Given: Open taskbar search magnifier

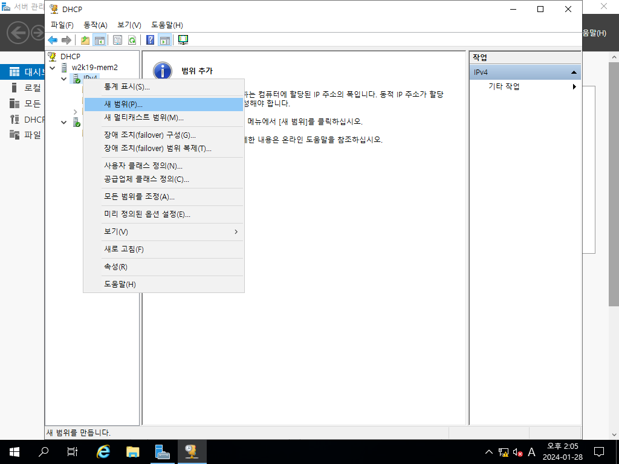Looking at the screenshot, I should pyautogui.click(x=43, y=452).
